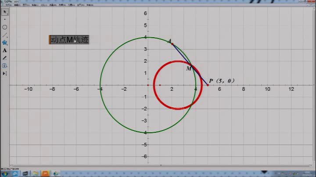The height and width of the screenshot is (177, 316).
Task: Open the file explorer folder in taskbar
Action: pos(35,173)
